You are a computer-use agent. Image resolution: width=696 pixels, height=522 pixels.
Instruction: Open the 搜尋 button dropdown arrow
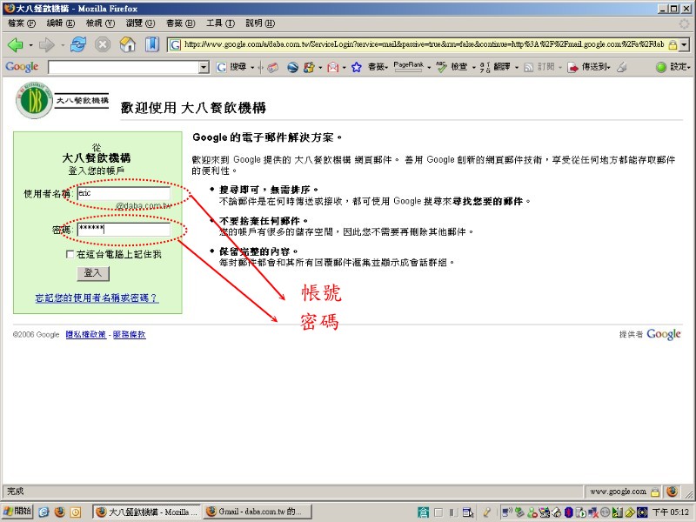[x=252, y=68]
